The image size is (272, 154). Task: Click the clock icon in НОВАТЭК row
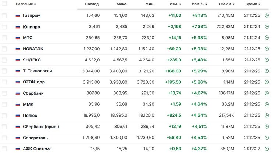(x=266, y=49)
